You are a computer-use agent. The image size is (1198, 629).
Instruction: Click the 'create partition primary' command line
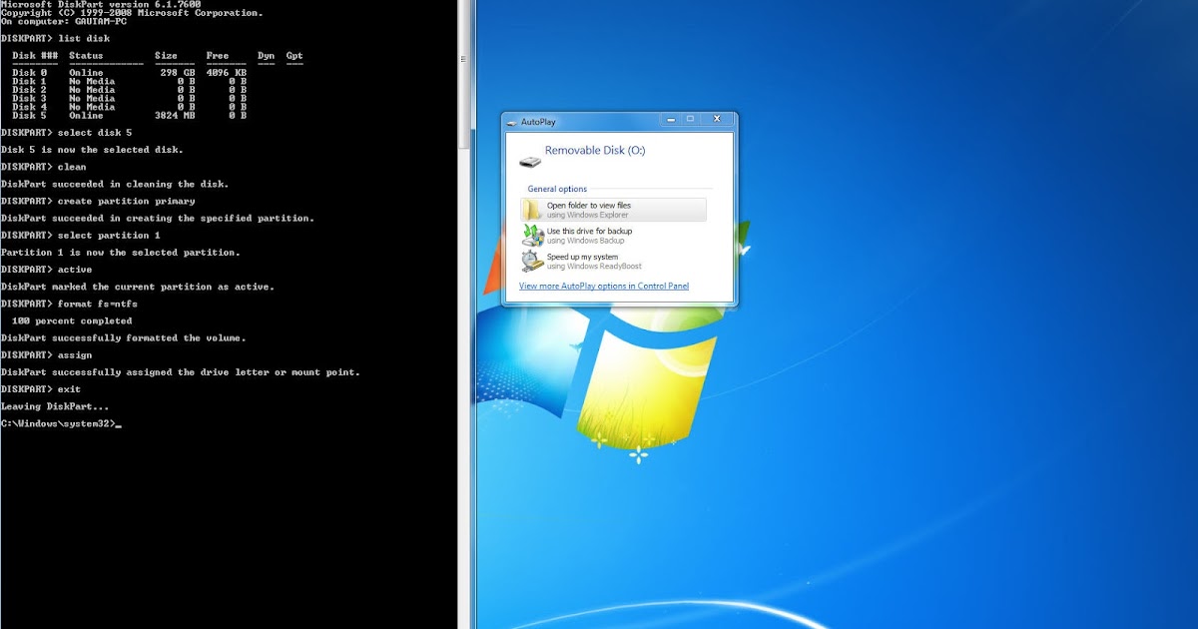point(98,201)
